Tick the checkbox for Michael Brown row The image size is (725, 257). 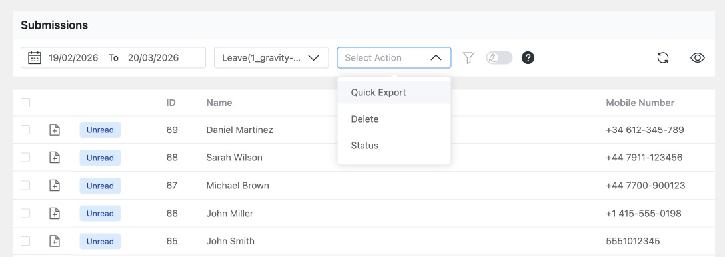25,186
